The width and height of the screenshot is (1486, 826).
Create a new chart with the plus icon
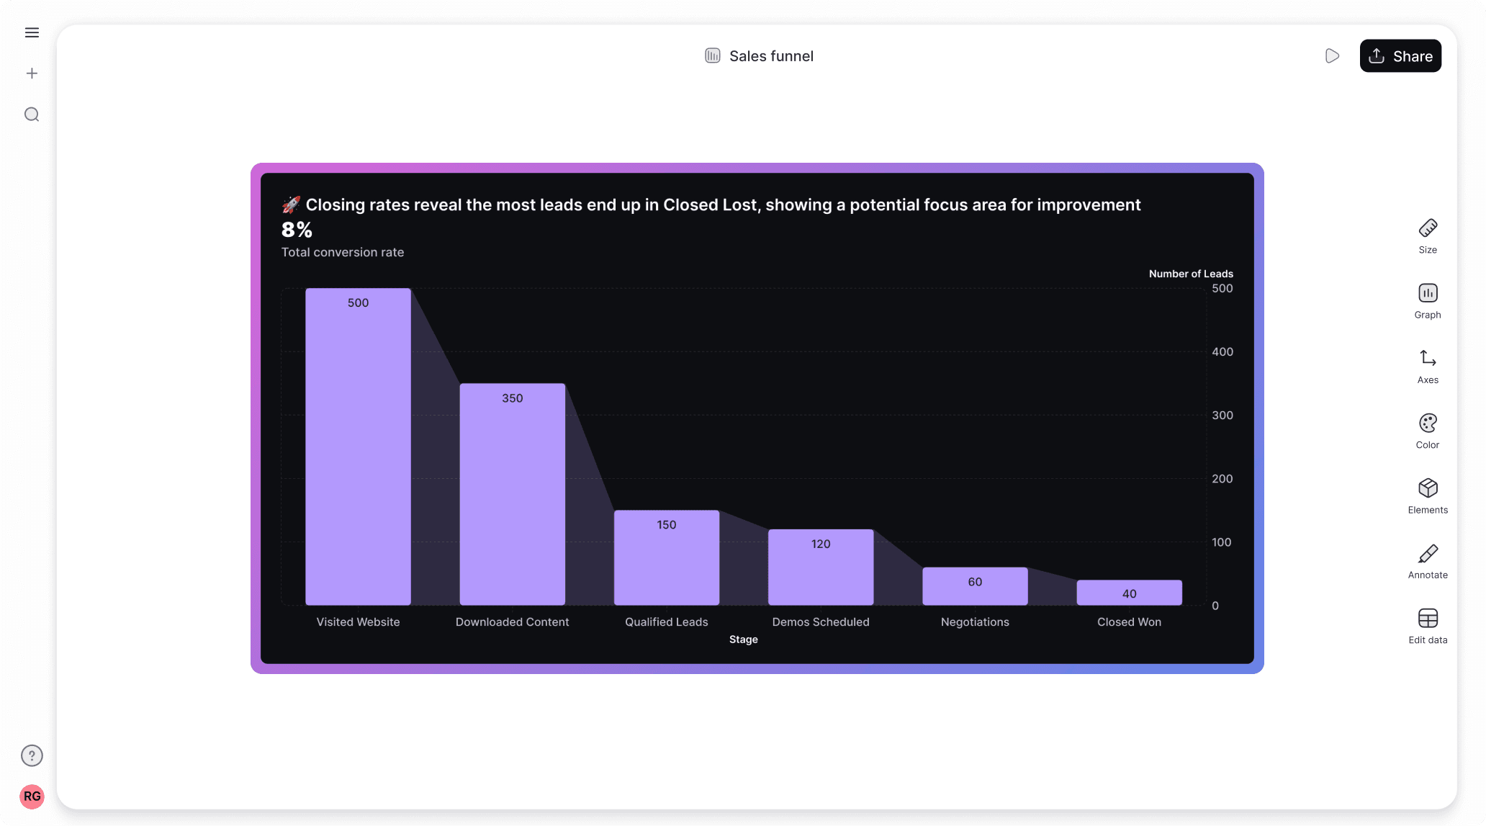[32, 73]
